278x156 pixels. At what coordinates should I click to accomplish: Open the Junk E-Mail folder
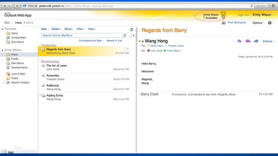[18, 74]
